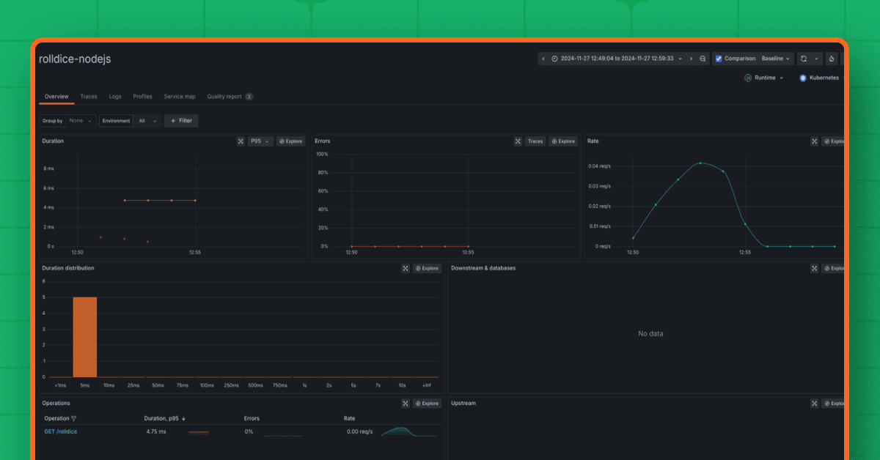Step back the time range with the left arrow
The width and height of the screenshot is (880, 460).
tap(543, 59)
